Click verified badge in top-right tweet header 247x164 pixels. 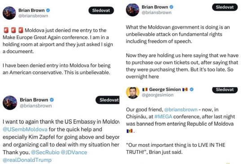tap(172, 7)
